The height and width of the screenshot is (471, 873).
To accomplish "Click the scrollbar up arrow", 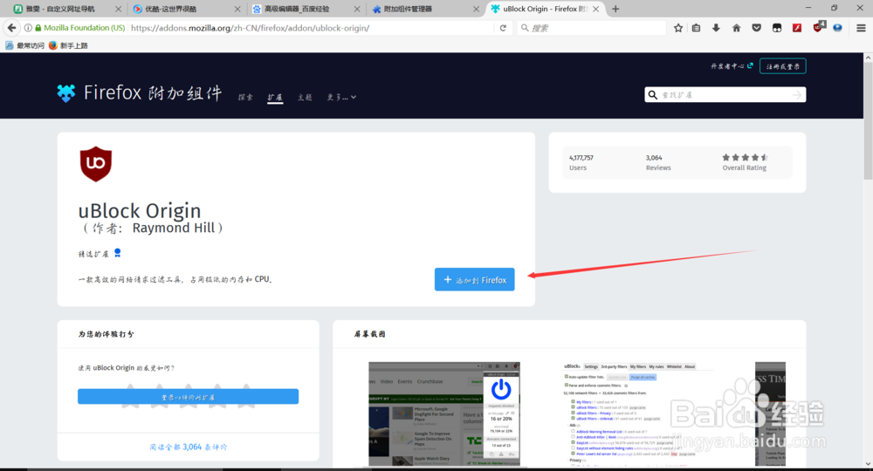I will click(868, 58).
